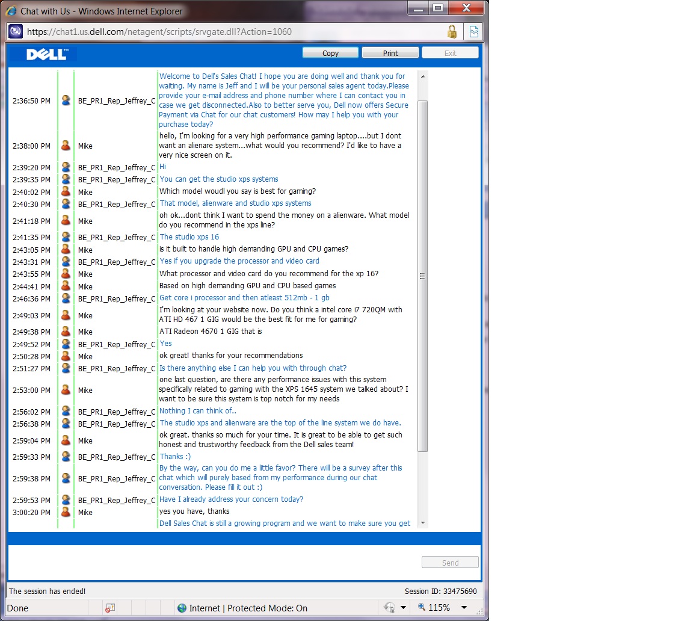Click message 'ATI Radeon 4670 1 GIG that is'
The height and width of the screenshot is (621, 693).
[211, 332]
